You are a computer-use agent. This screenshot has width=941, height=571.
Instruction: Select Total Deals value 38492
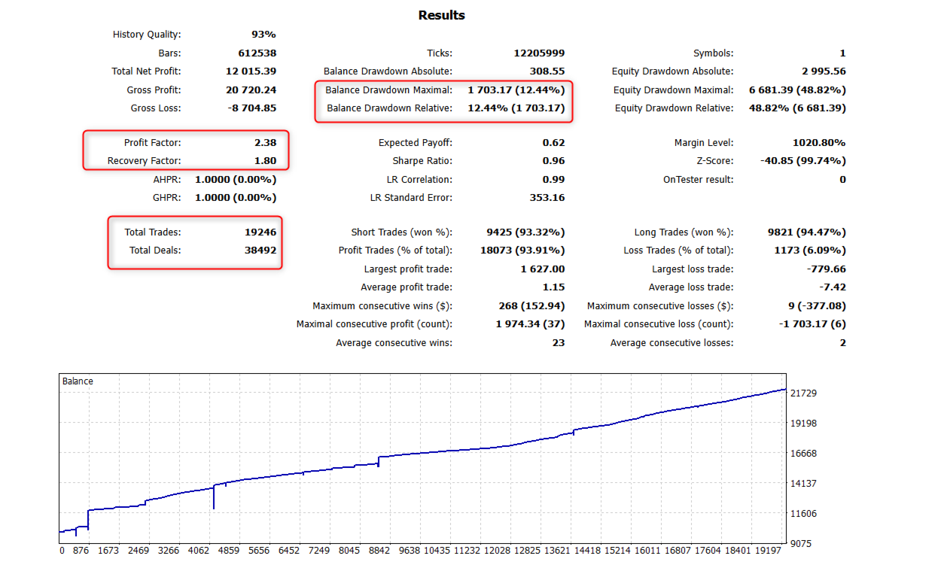260,251
